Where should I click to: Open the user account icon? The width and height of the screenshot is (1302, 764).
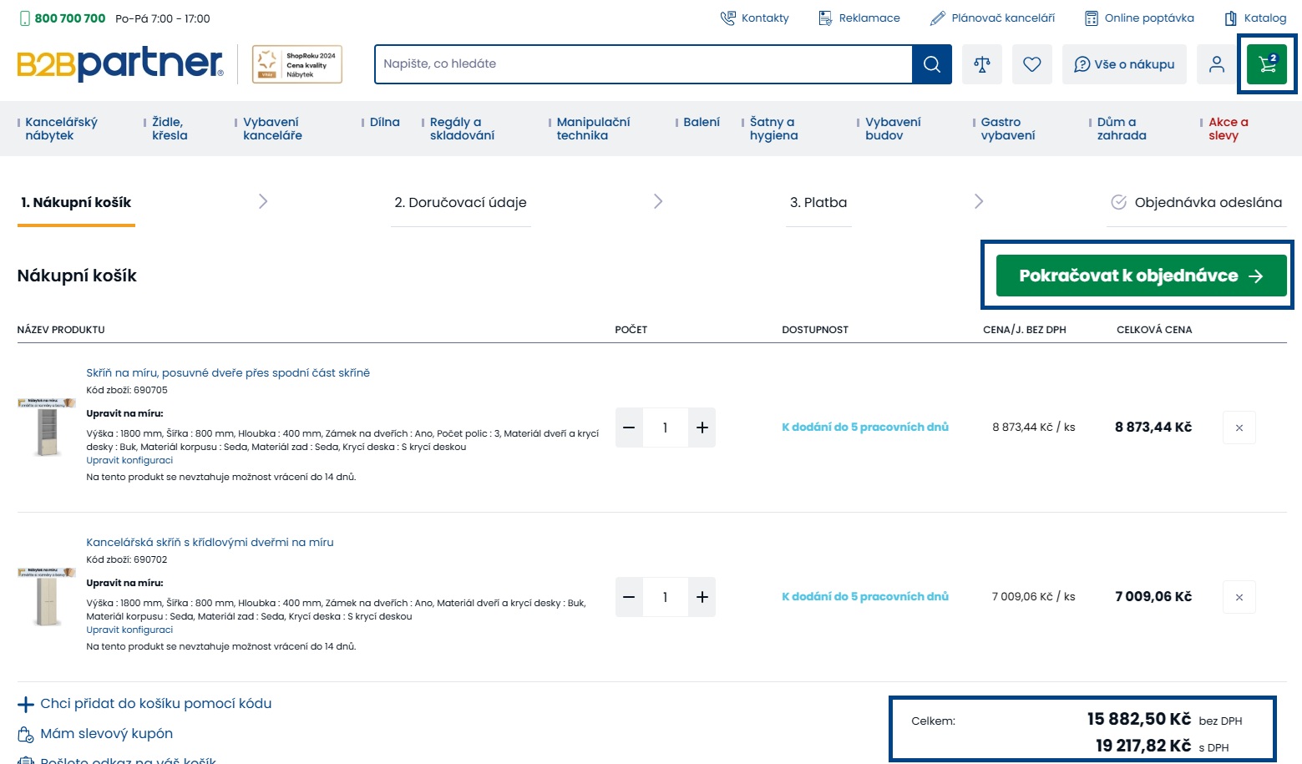(x=1216, y=64)
